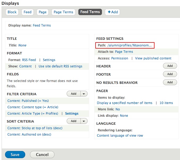Switch to the Feed display tab
The height and width of the screenshot is (160, 180).
point(28,12)
